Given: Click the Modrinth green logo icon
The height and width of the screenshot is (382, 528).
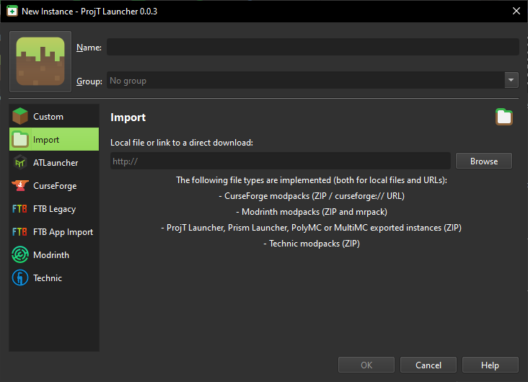Looking at the screenshot, I should 20,254.
